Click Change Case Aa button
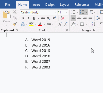The width and height of the screenshot is (103, 93). [x=49, y=24]
